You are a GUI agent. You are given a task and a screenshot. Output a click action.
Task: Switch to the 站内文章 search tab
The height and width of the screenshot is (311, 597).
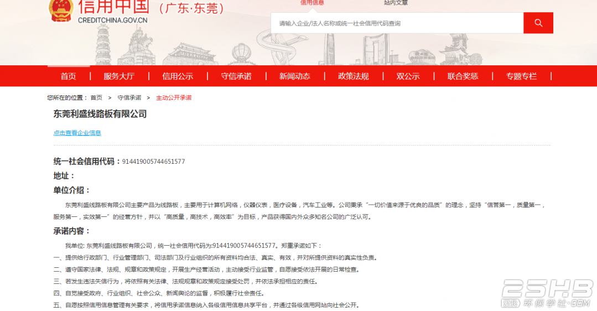tap(396, 3)
